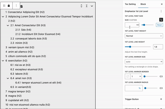
Task: Collapse item 2 Adipiscing Lorem Dolor
Action: click(3, 16)
